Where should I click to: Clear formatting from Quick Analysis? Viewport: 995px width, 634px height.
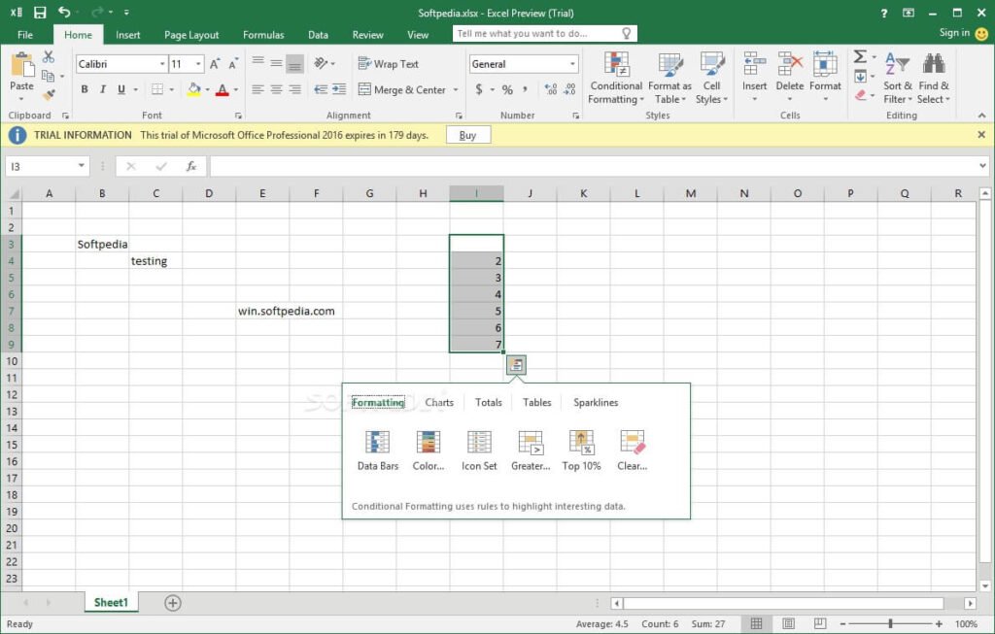(x=632, y=450)
